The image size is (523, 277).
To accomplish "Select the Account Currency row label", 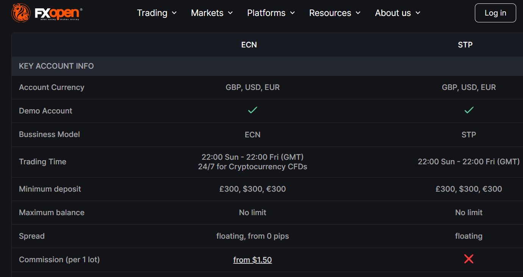I will 52,87.
